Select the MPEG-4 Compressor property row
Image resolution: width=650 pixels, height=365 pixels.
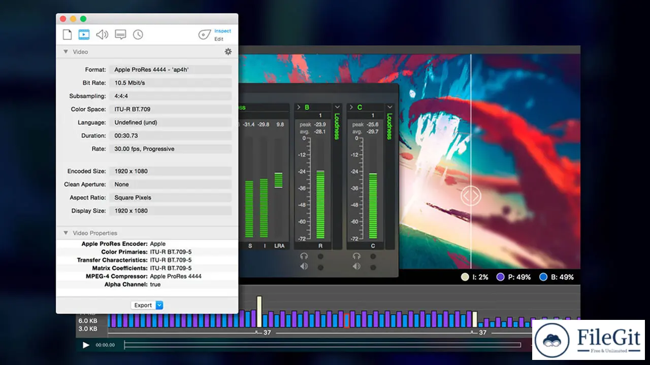(147, 276)
